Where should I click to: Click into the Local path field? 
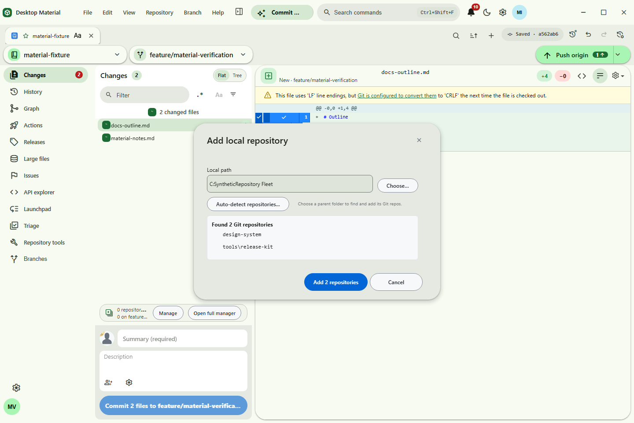tap(290, 184)
